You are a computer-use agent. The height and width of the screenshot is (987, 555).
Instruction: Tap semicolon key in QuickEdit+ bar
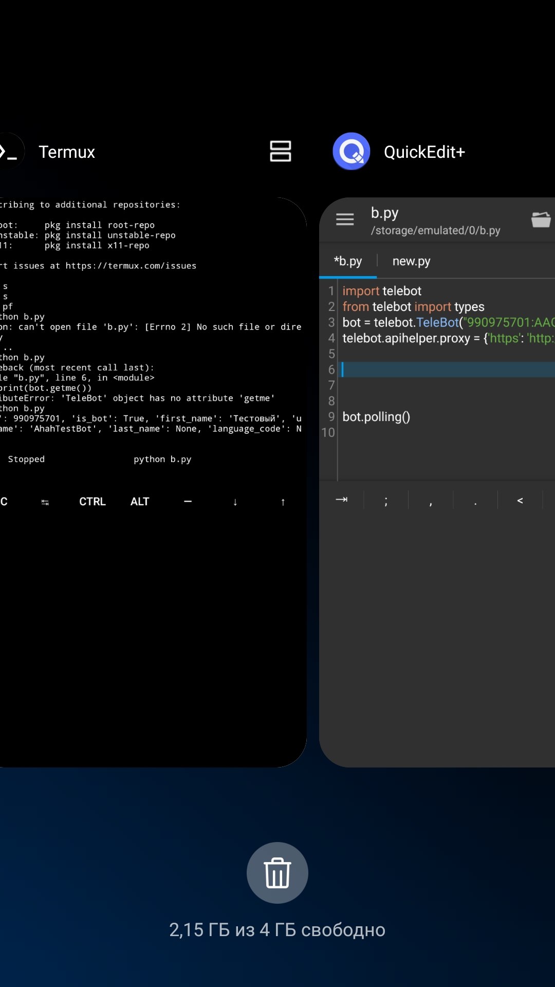pyautogui.click(x=386, y=500)
